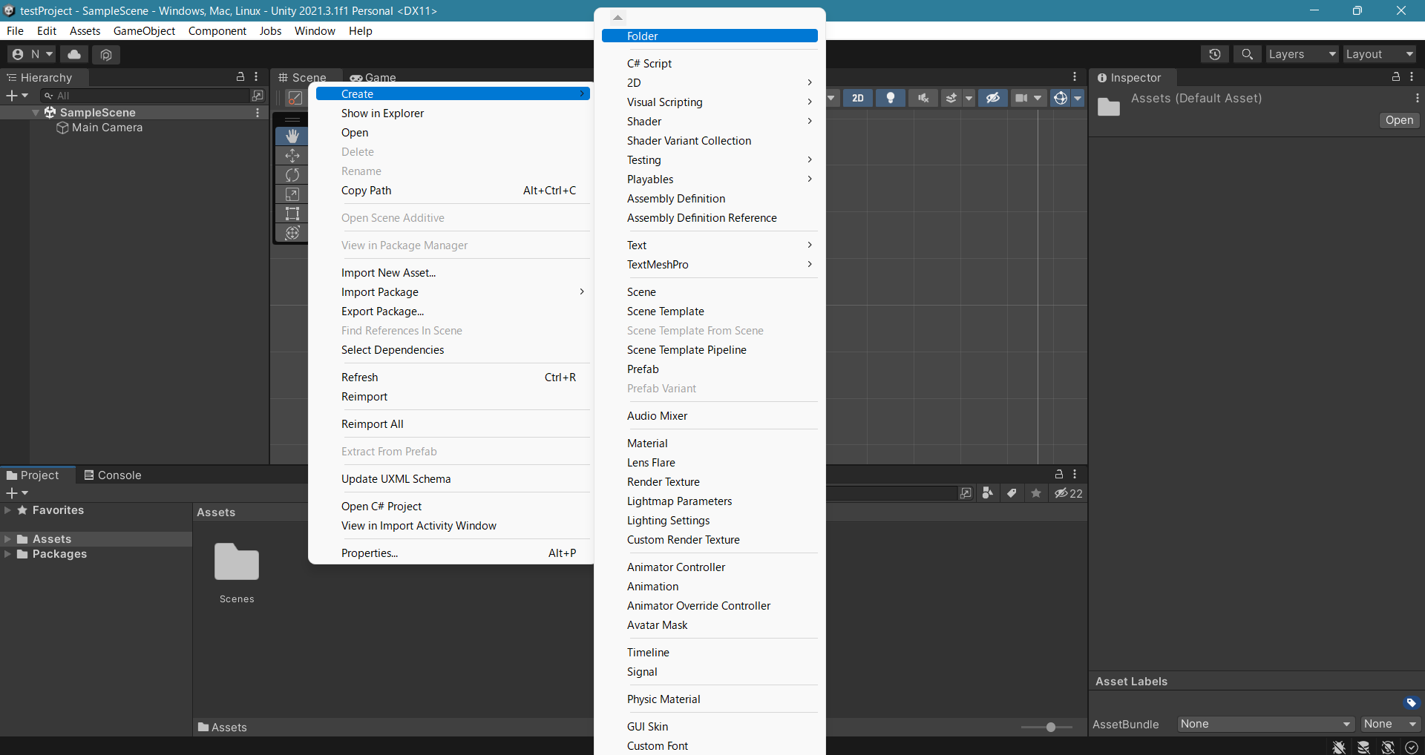Click search by type icon in Project
The height and width of the screenshot is (755, 1425).
pos(987,493)
